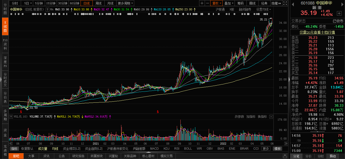This screenshot has width=345, height=159.
Task: Open help icon beside MA indicators
Action: pyautogui.click(x=47, y=9)
